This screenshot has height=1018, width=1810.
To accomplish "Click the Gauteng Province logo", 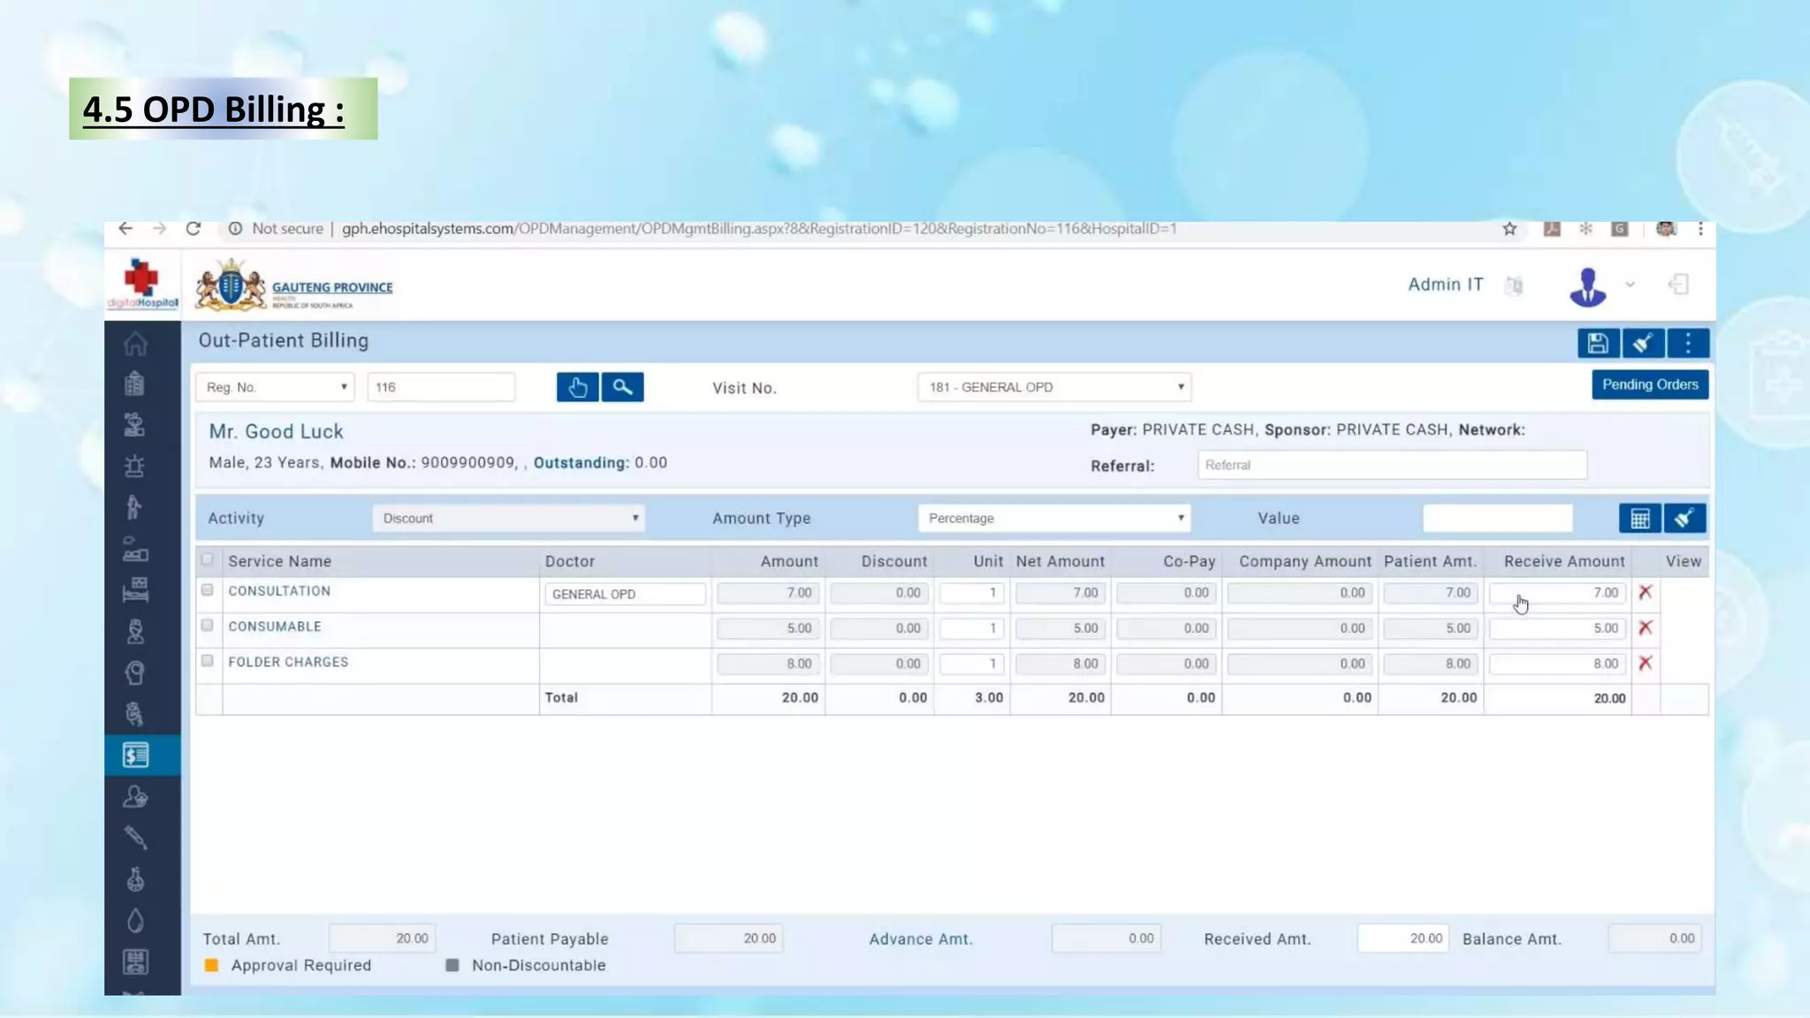I will pos(293,285).
